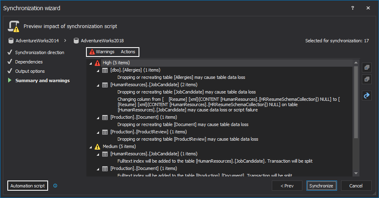Click the table icon for [dbo].[Allergies]
The width and height of the screenshot is (379, 198).
point(105,70)
